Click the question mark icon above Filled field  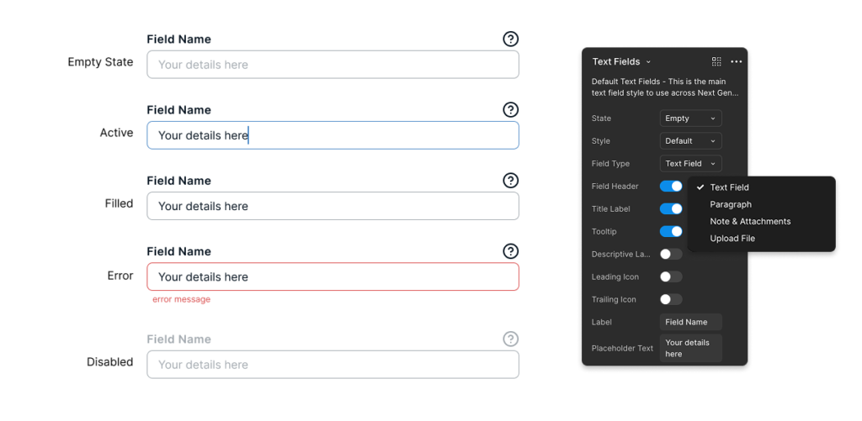(510, 181)
